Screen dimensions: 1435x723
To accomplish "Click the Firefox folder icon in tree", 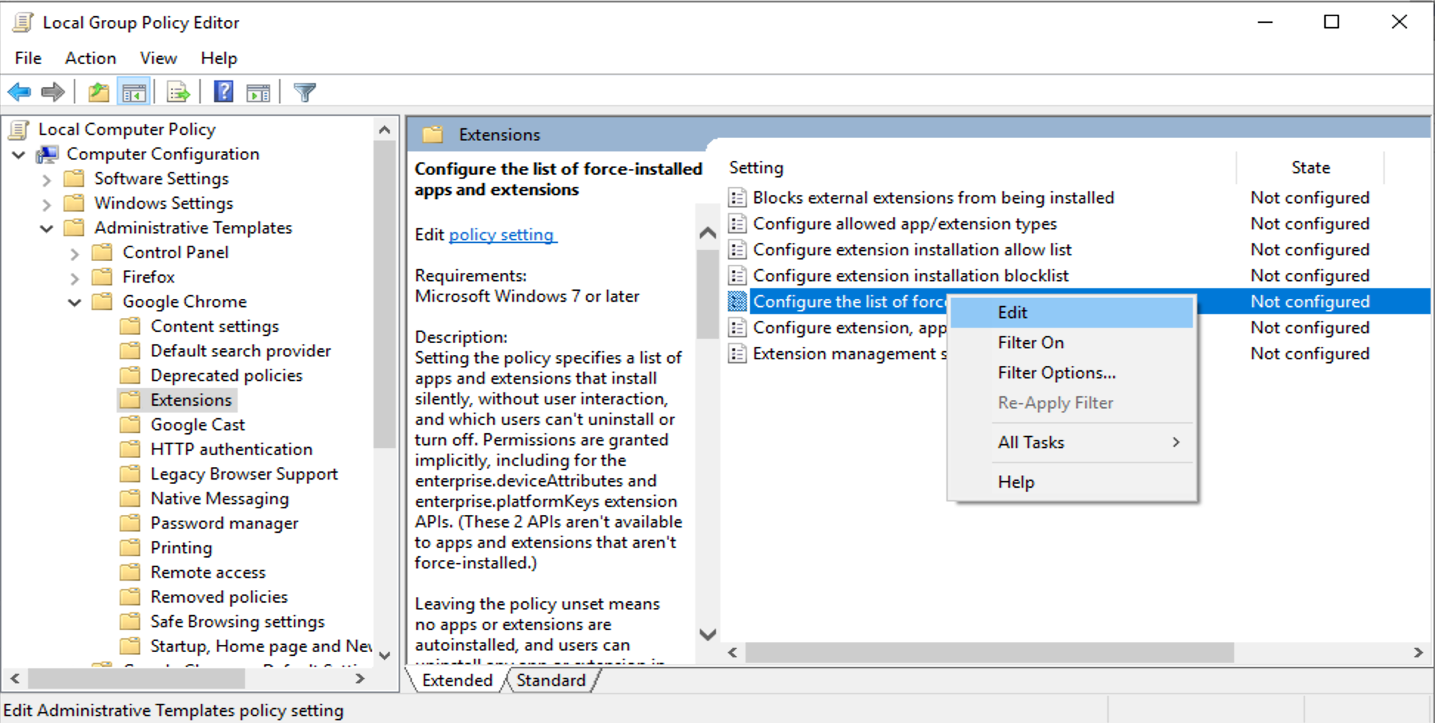I will pyautogui.click(x=102, y=277).
